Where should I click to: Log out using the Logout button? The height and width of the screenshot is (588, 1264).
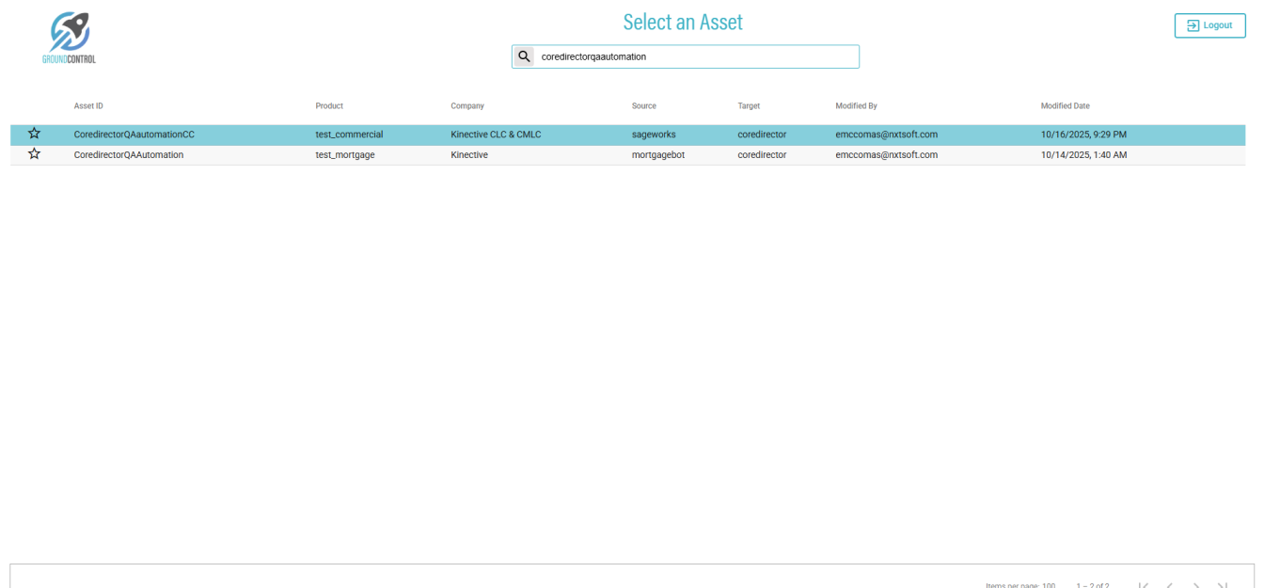pyautogui.click(x=1209, y=25)
